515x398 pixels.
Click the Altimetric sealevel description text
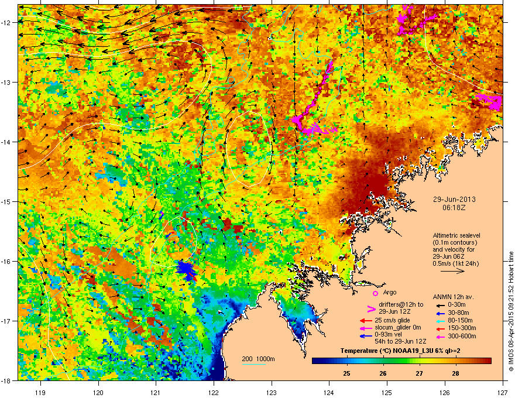coord(456,249)
